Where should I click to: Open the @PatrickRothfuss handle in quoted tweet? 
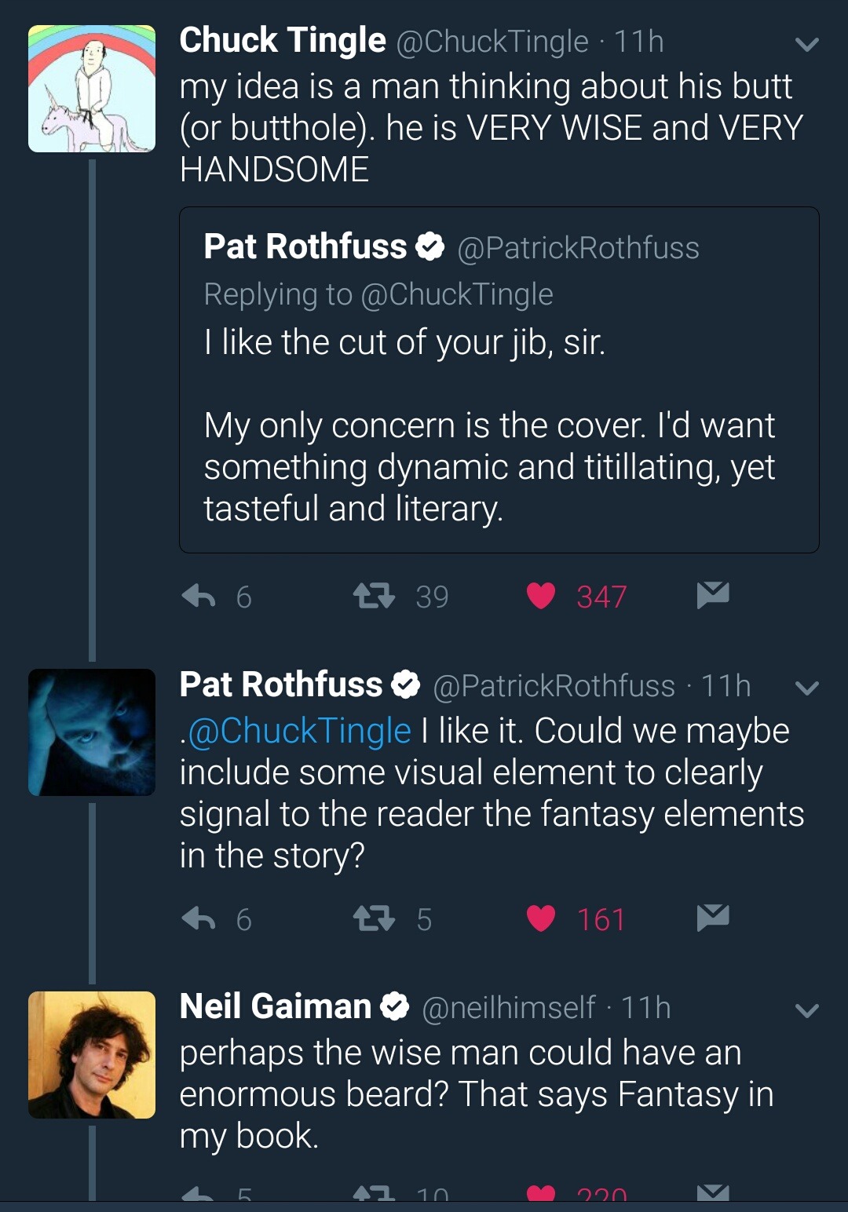578,248
